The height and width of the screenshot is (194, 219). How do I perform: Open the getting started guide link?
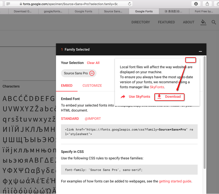pos(175,181)
